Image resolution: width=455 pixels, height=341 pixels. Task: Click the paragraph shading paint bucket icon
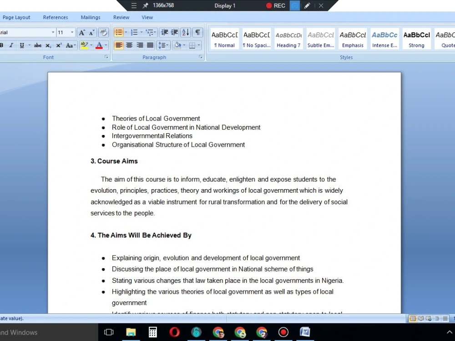tap(177, 45)
